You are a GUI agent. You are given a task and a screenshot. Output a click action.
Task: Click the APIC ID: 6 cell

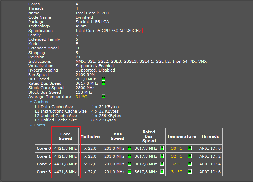(210, 172)
